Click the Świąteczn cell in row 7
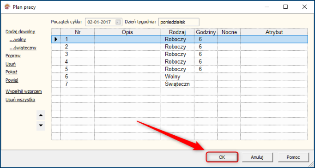Screen dimensions: 315x168 (x=177, y=84)
